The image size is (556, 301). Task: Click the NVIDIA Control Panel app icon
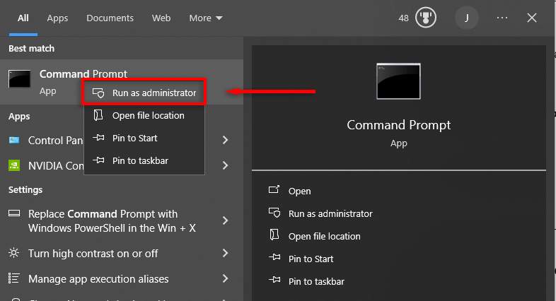pyautogui.click(x=14, y=165)
